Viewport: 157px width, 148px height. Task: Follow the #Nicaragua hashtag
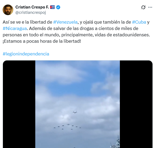click(15, 29)
